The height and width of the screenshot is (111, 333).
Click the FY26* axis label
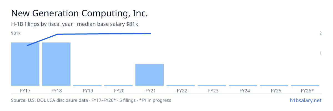pos(307,90)
